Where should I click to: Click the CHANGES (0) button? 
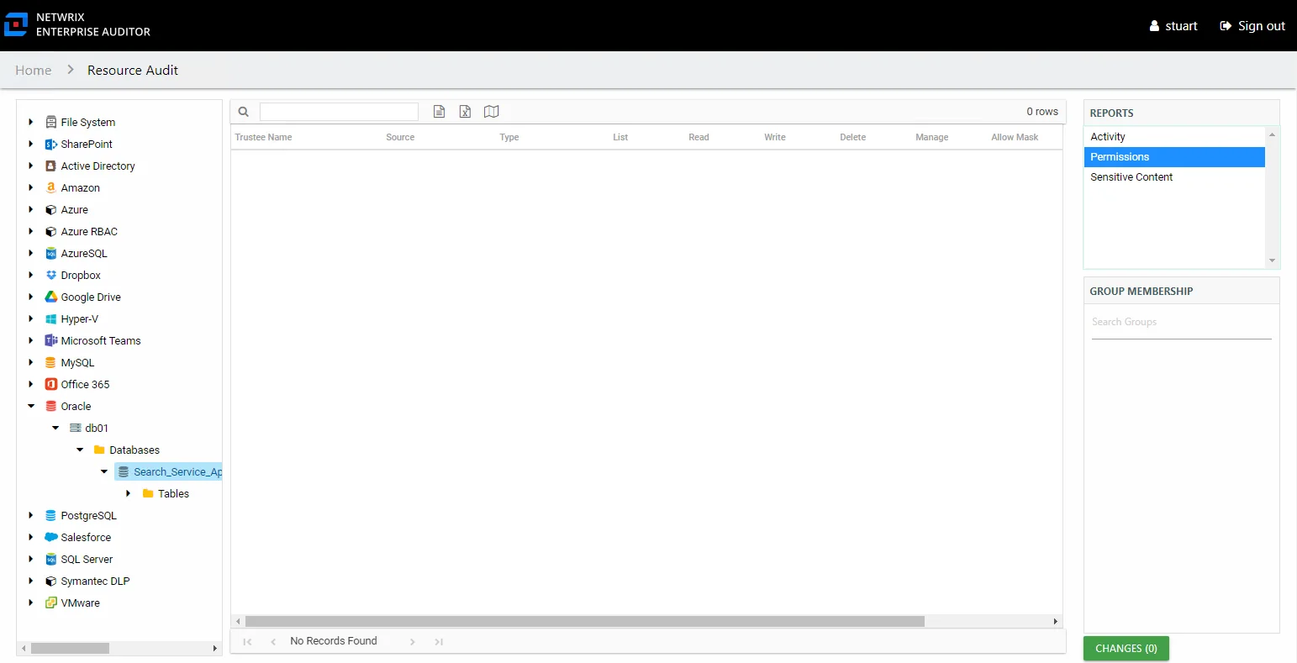point(1126,649)
